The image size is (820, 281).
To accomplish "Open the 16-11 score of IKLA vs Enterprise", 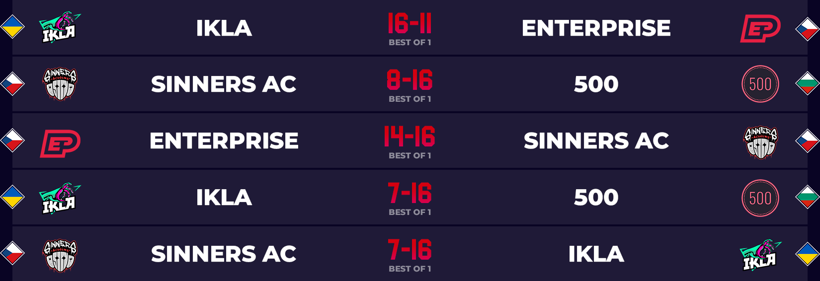I will 410,23.
